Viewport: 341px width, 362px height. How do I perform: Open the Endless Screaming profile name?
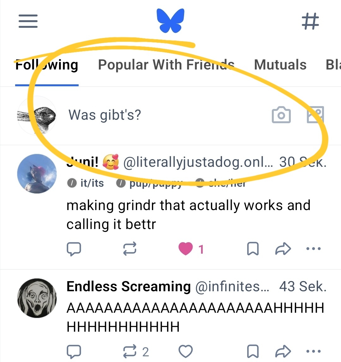pos(129,287)
